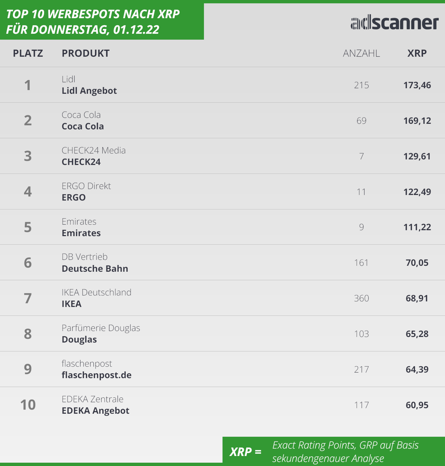The width and height of the screenshot is (445, 466).
Task: Select the PRODUKT column header
Action: (x=86, y=53)
